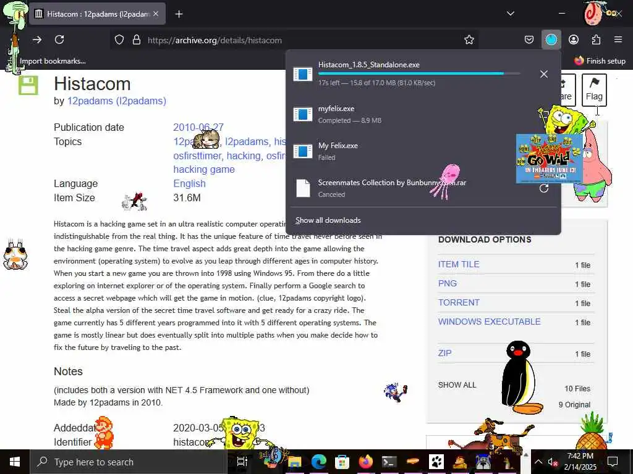Expand WINDOWS EXECUTABLE download option
The image size is (633, 474).
pyautogui.click(x=490, y=322)
